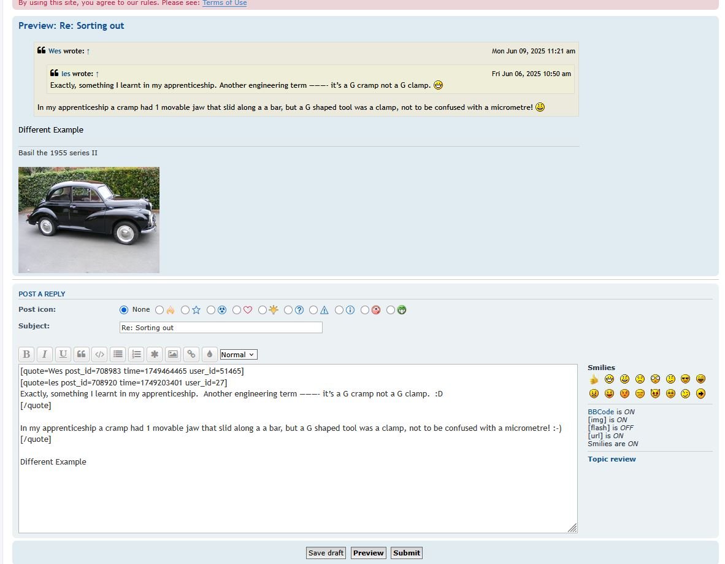725x564 pixels.
Task: Open les's profile from the nested quote
Action: click(66, 74)
